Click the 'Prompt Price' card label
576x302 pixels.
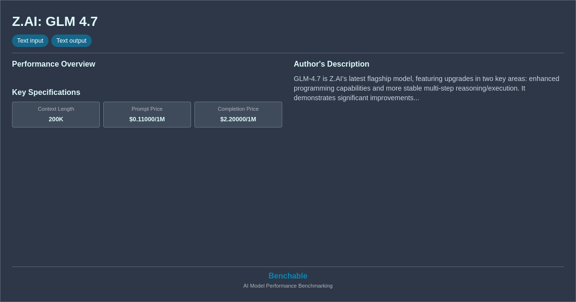[x=147, y=109]
